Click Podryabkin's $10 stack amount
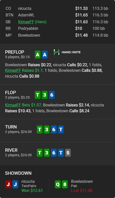 [x=79, y=28]
